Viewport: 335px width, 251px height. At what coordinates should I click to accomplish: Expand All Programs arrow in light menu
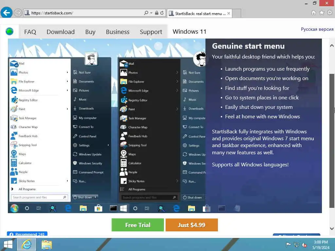point(12,189)
